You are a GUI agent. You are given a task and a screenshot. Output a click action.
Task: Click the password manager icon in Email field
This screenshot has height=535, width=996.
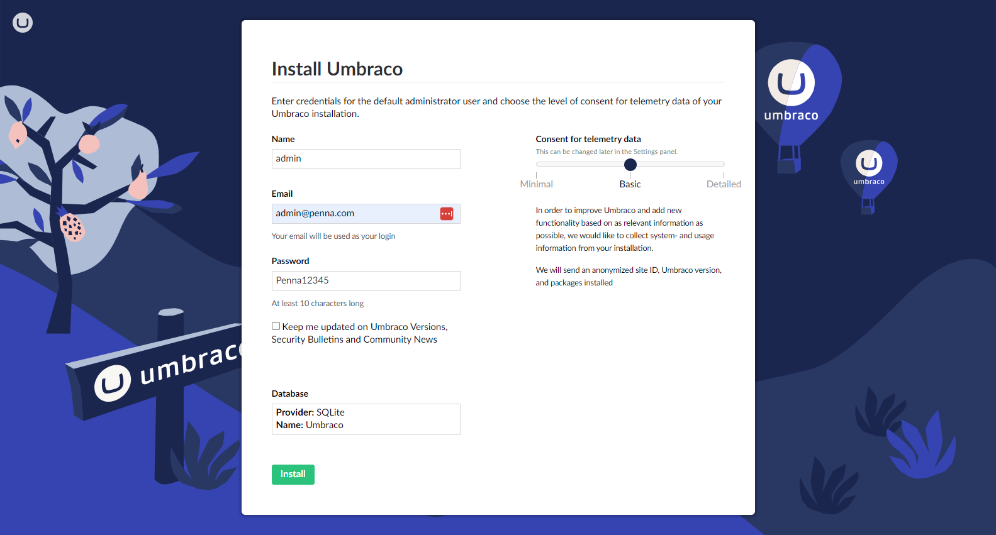[447, 214]
